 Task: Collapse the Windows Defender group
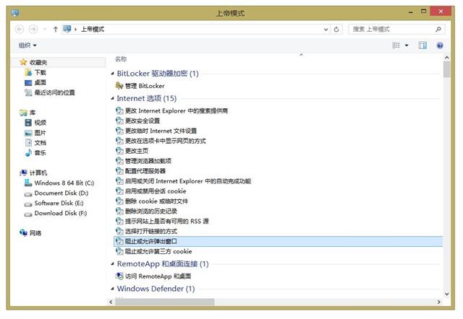[113, 289]
